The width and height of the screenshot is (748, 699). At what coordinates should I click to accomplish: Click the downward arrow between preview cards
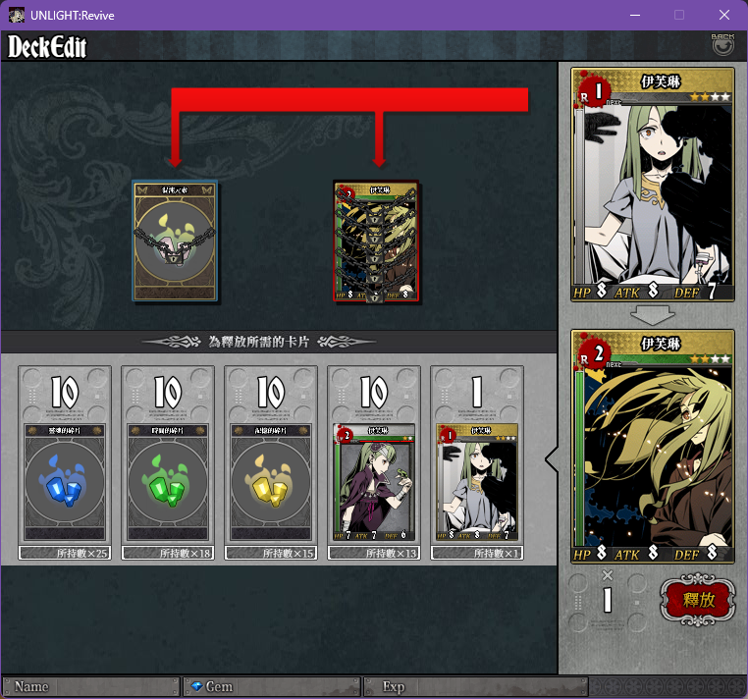coord(653,316)
